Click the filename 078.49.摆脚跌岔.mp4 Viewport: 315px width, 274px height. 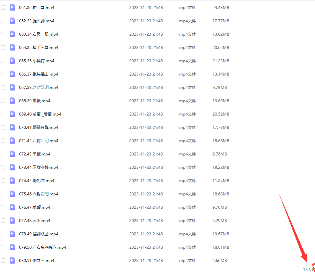click(x=39, y=234)
